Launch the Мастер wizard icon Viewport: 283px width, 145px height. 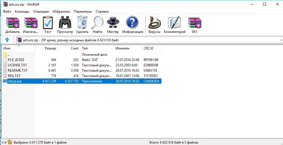click(113, 22)
